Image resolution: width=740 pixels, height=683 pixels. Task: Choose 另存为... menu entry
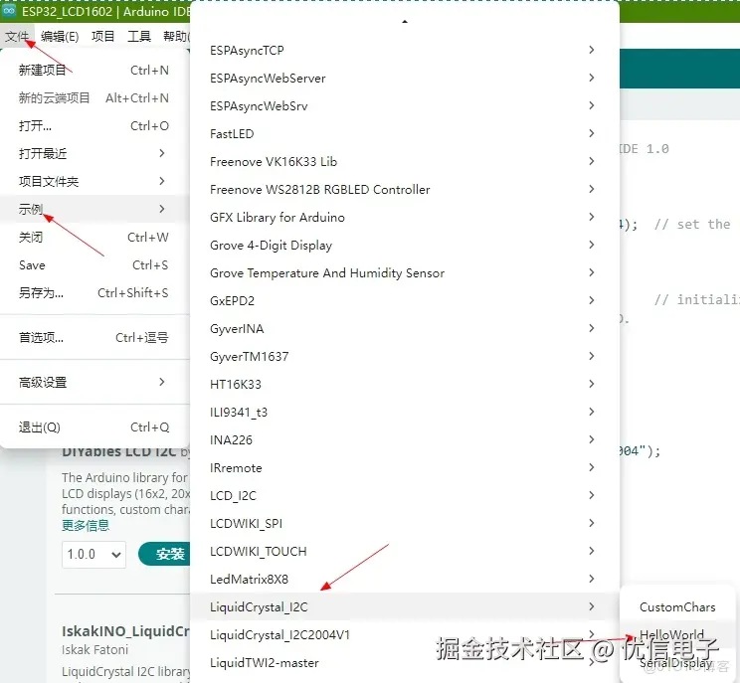pos(93,293)
